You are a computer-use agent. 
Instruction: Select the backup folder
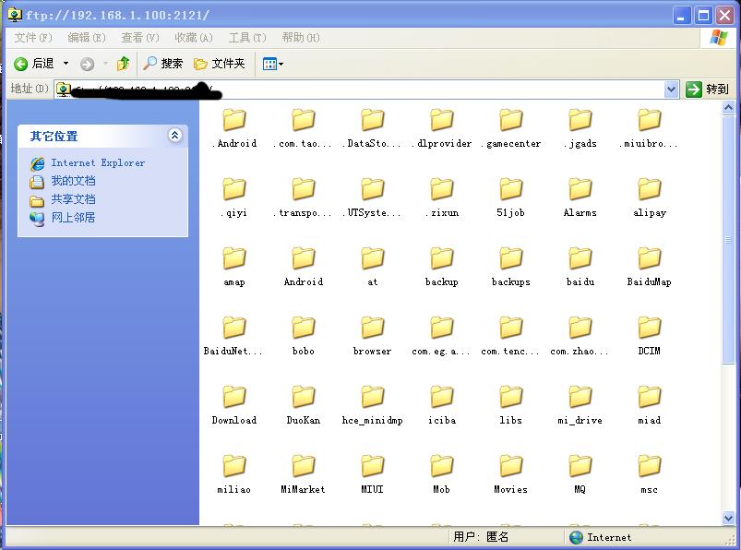[x=442, y=267]
